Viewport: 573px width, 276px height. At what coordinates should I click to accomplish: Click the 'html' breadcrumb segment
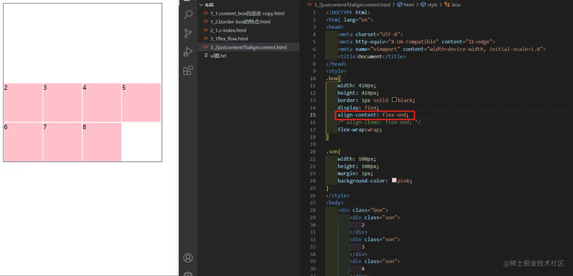point(409,5)
